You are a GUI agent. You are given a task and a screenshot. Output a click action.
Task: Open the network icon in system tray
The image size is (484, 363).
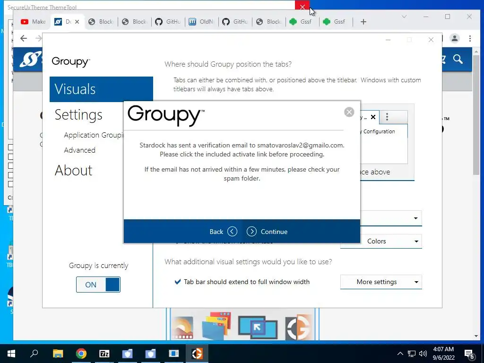pos(412,354)
